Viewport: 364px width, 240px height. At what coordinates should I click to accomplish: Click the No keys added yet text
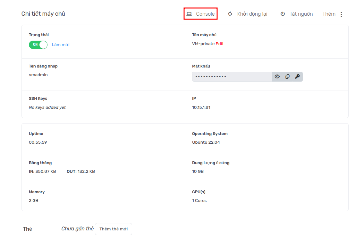coord(47,108)
